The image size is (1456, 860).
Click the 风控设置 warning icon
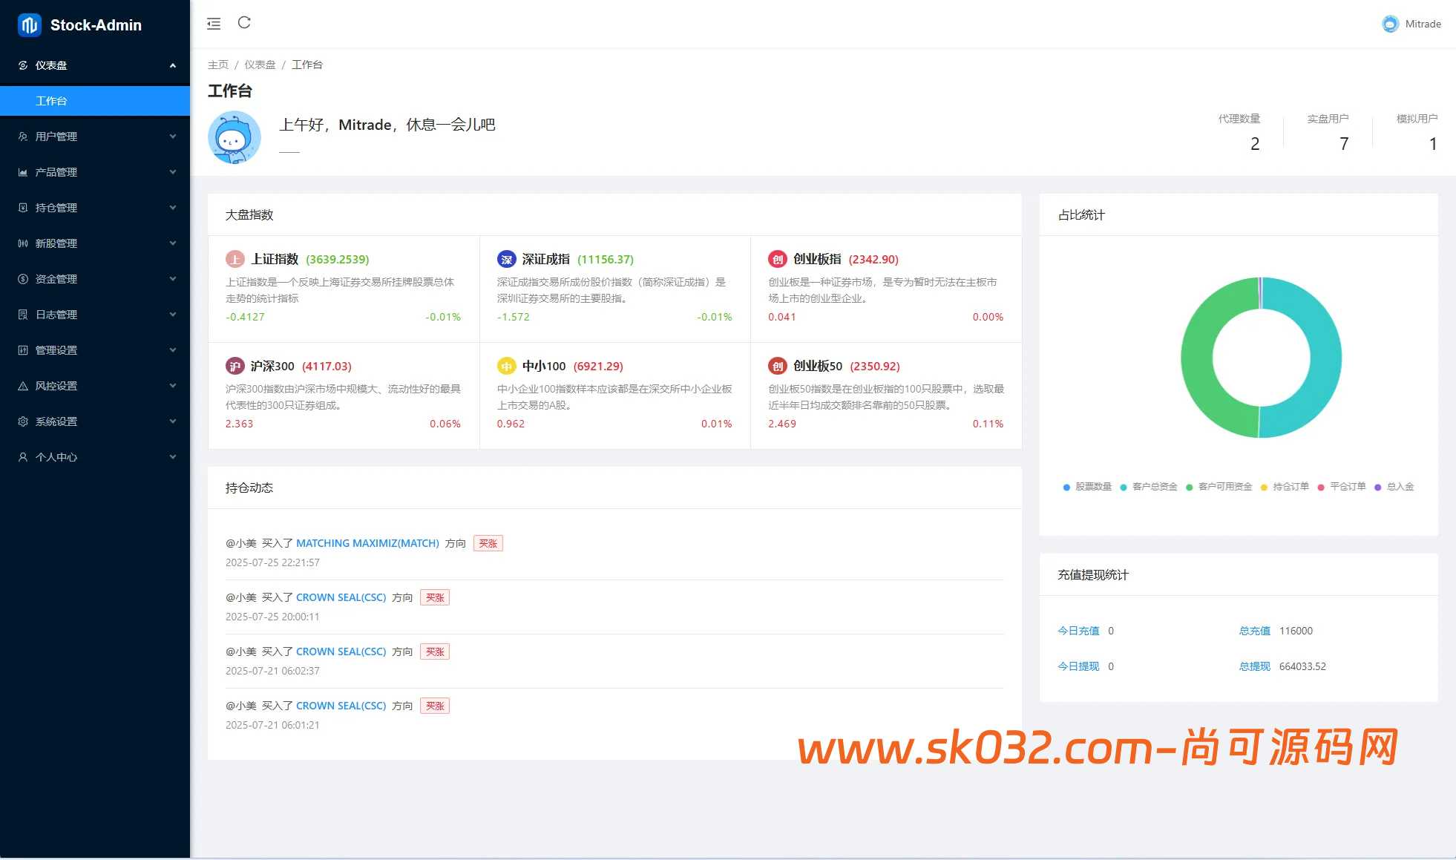[22, 385]
